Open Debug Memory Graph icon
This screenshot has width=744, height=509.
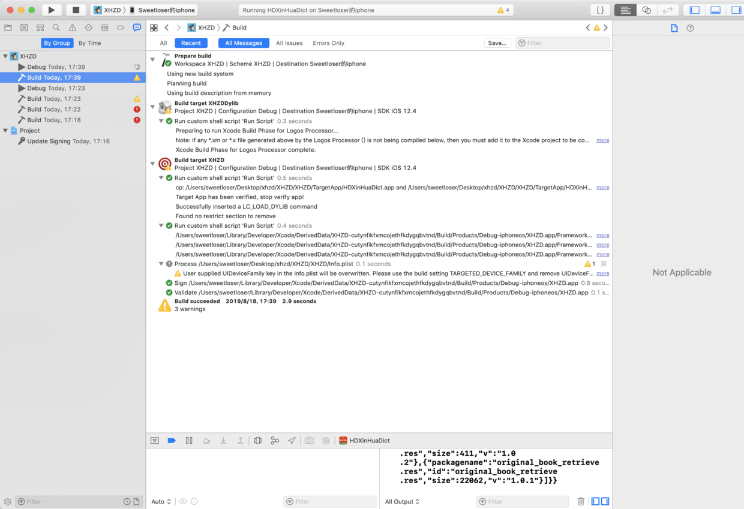[x=275, y=441]
